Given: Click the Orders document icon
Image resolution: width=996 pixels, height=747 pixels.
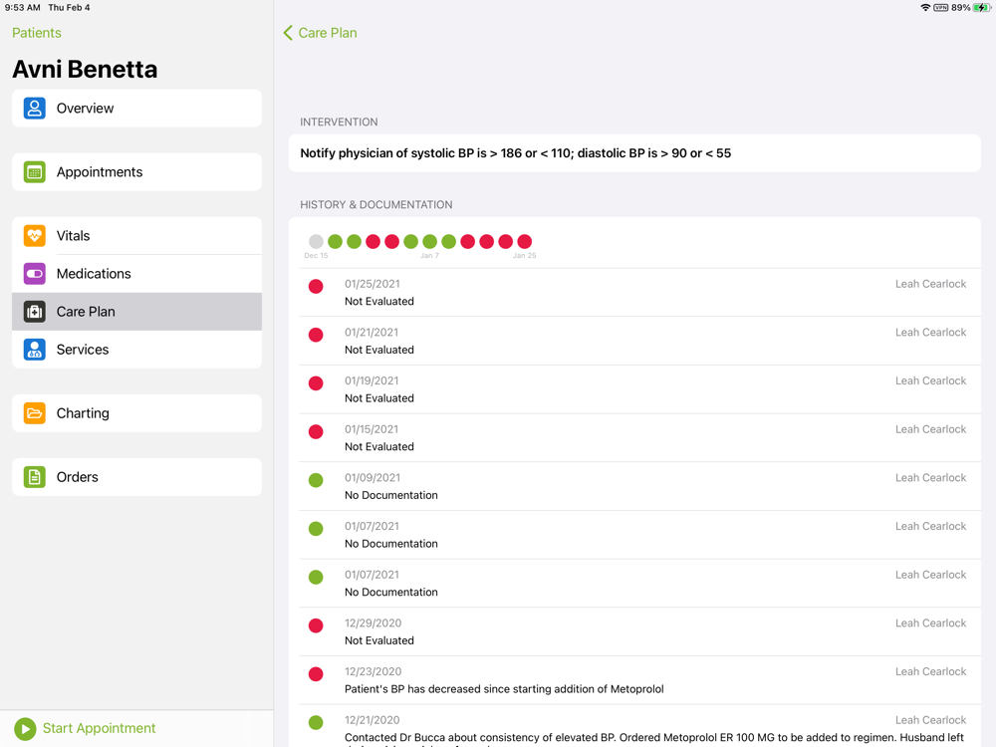Looking at the screenshot, I should [x=35, y=477].
